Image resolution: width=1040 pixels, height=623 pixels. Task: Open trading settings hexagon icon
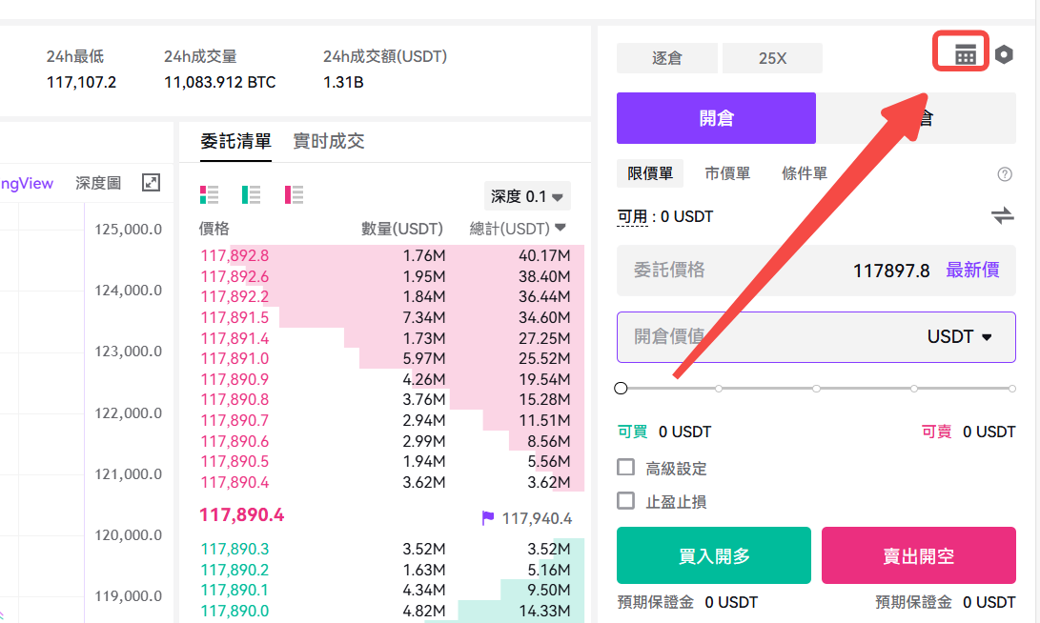(1004, 54)
